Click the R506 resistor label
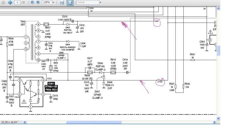233x136 pixels. 187,84
